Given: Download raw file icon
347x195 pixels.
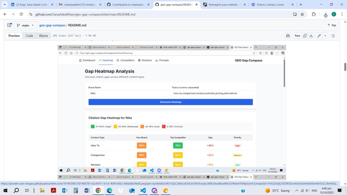Looking at the screenshot, I should (x=311, y=36).
